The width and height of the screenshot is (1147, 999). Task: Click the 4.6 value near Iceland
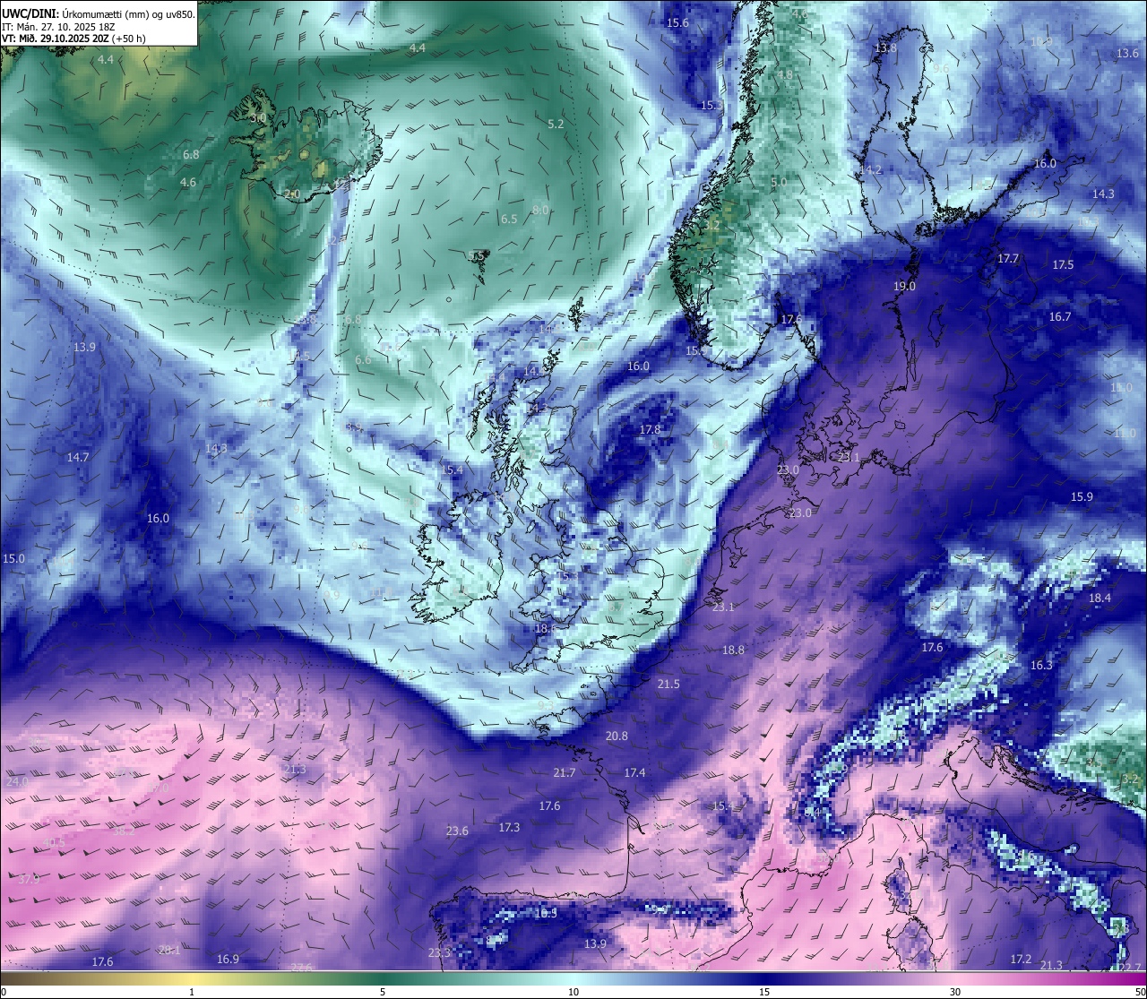click(x=188, y=183)
